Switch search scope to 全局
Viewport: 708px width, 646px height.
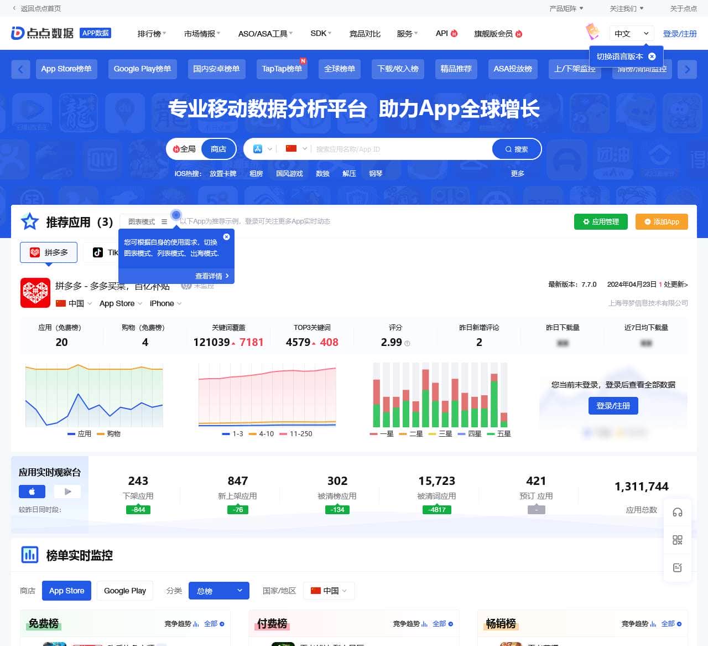184,149
